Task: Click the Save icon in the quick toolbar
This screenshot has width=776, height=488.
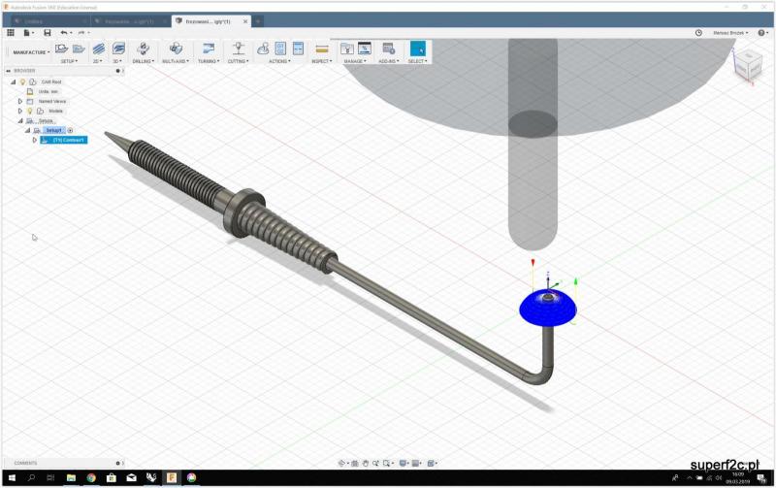Action: click(x=47, y=33)
